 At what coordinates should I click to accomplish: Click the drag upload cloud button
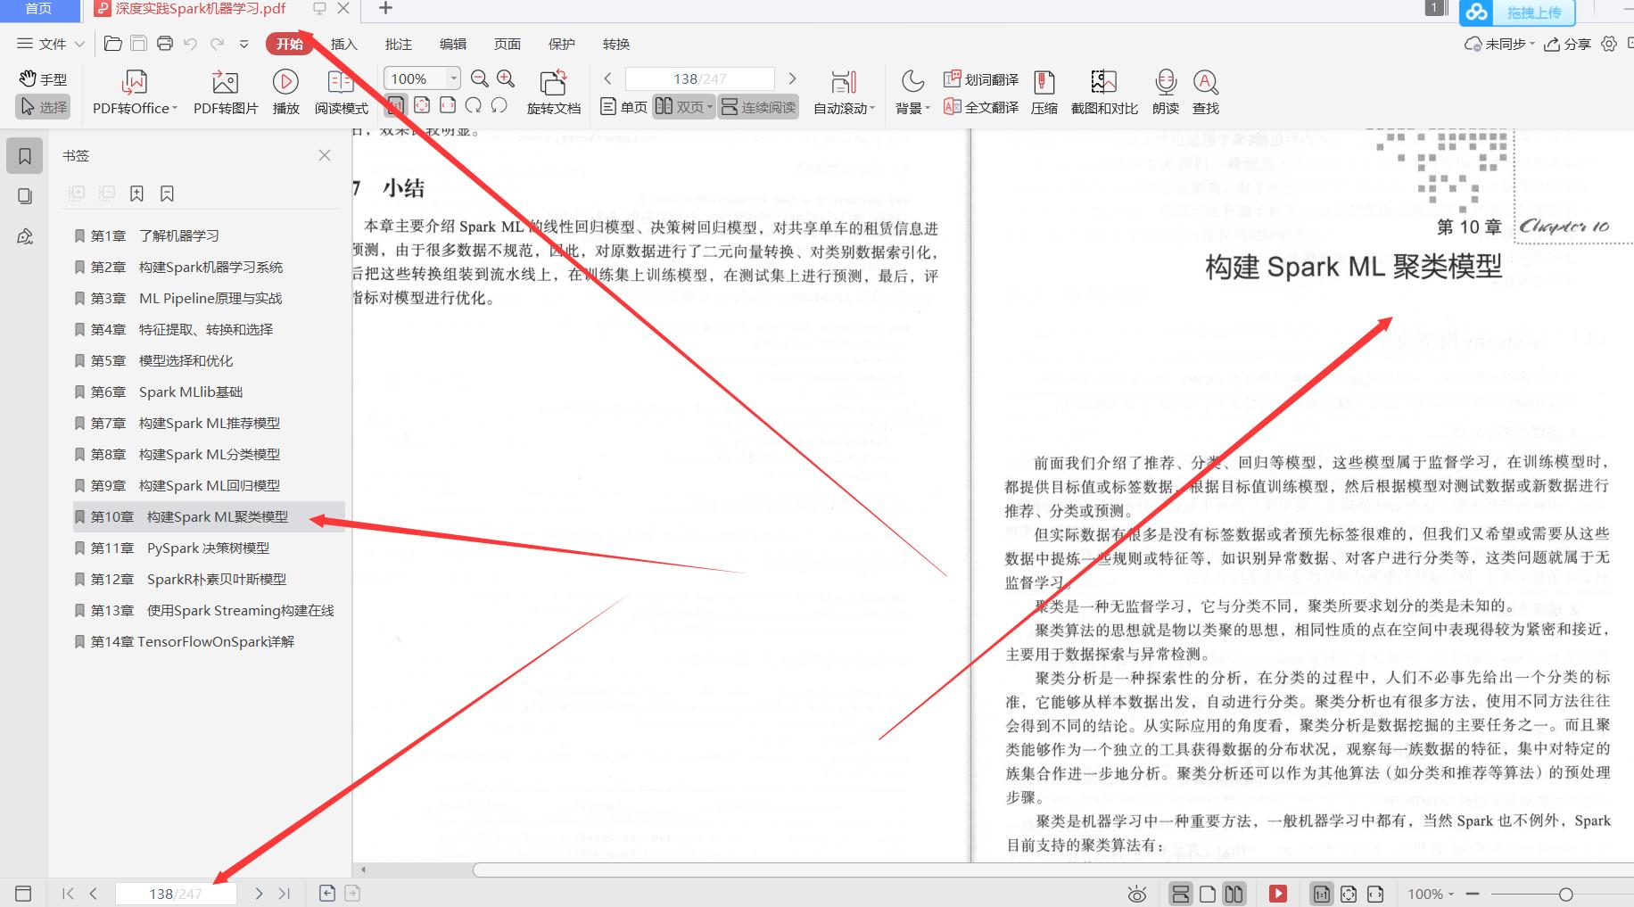click(x=1517, y=12)
